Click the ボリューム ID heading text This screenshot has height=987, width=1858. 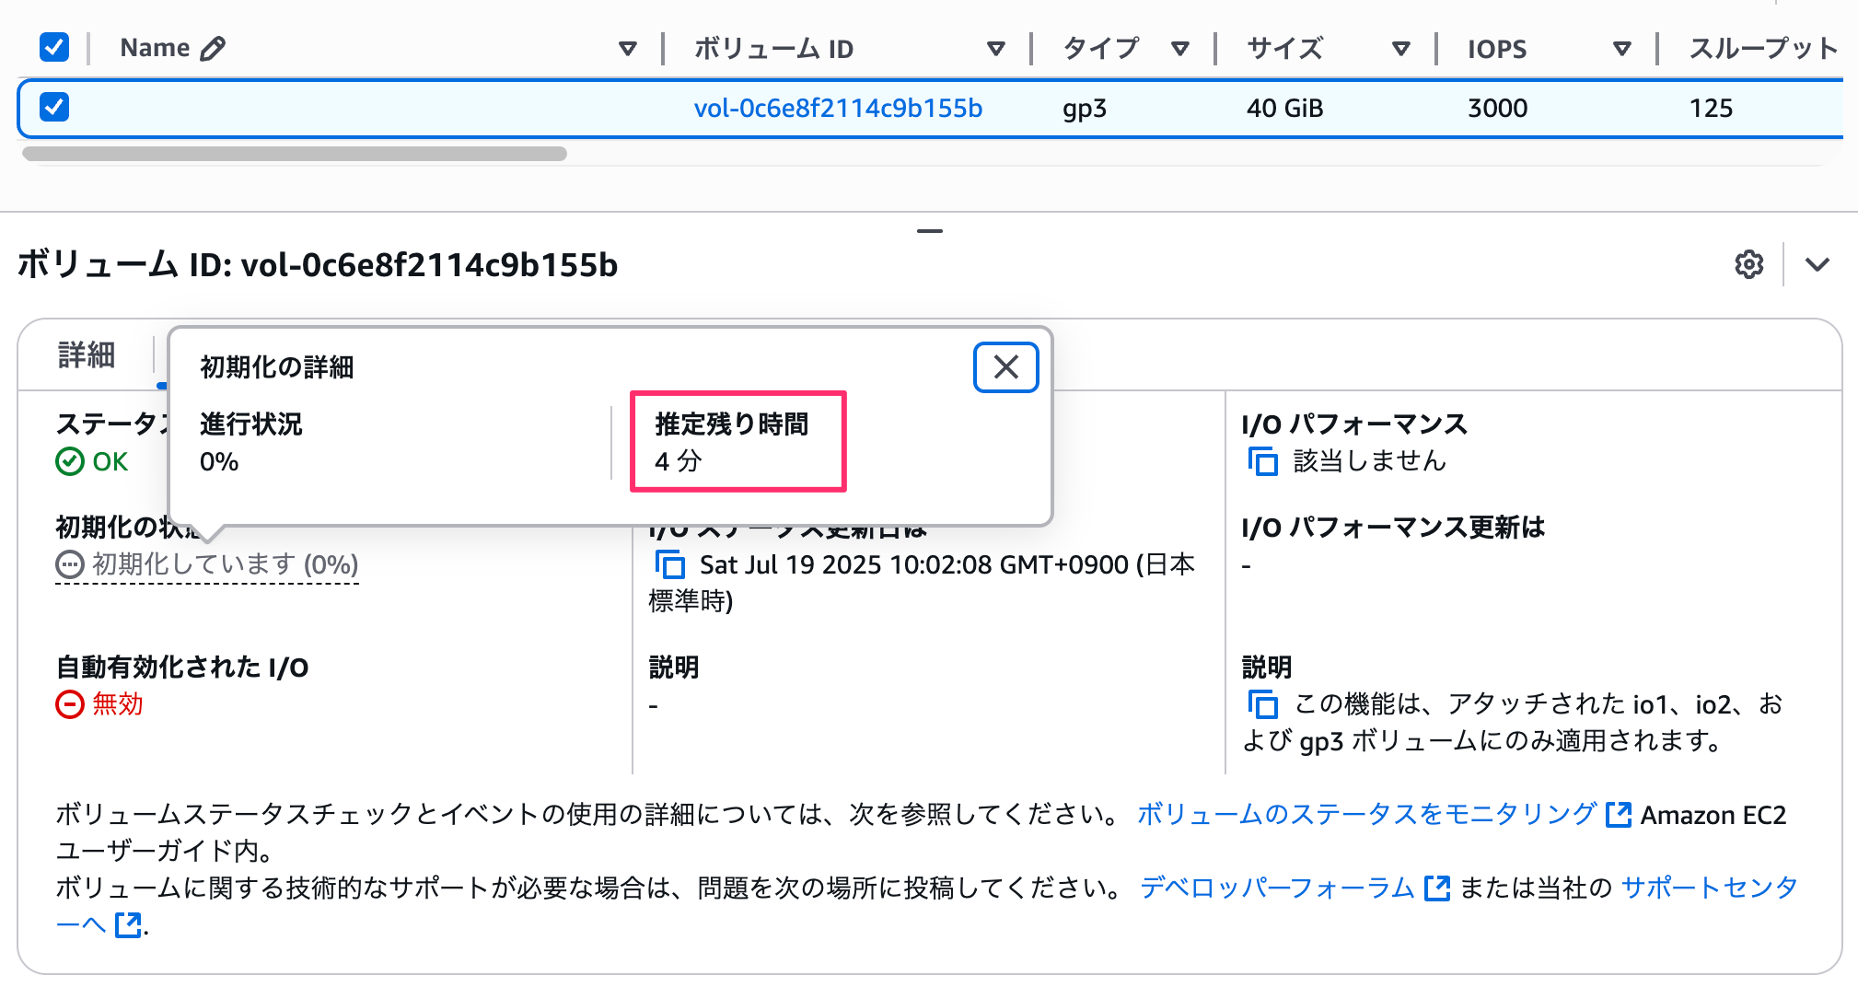pyautogui.click(x=318, y=264)
